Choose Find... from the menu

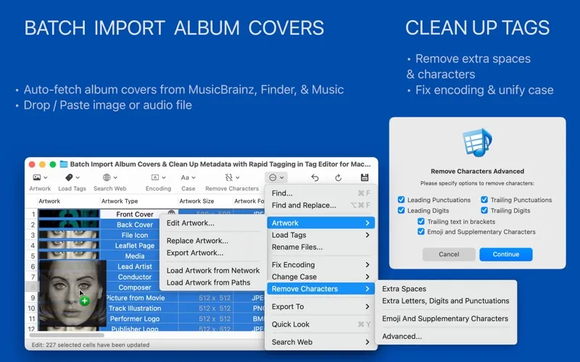(x=320, y=193)
